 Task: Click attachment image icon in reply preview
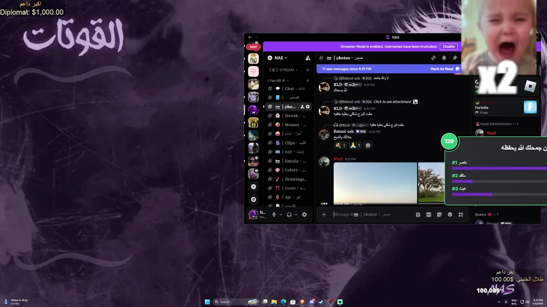[x=415, y=102]
